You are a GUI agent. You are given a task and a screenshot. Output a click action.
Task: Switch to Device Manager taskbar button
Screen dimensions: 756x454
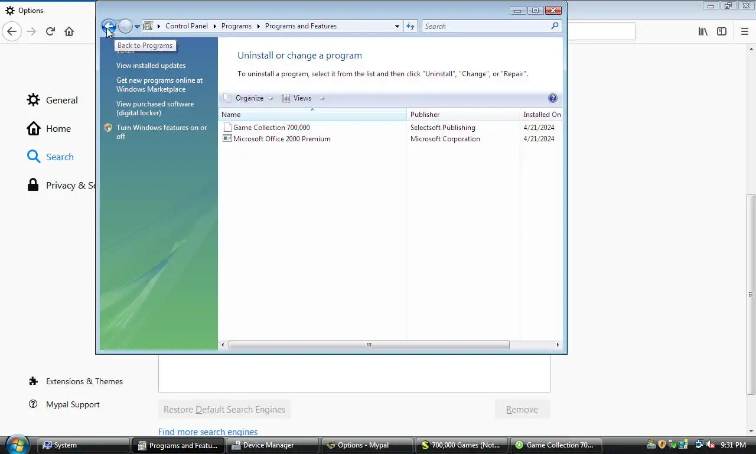pyautogui.click(x=273, y=445)
